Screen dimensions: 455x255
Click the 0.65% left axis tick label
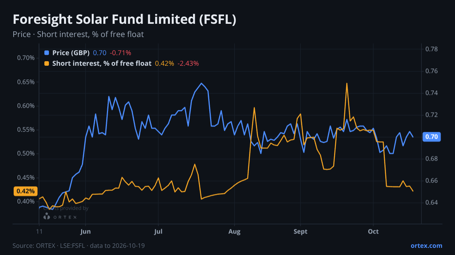pos(26,82)
